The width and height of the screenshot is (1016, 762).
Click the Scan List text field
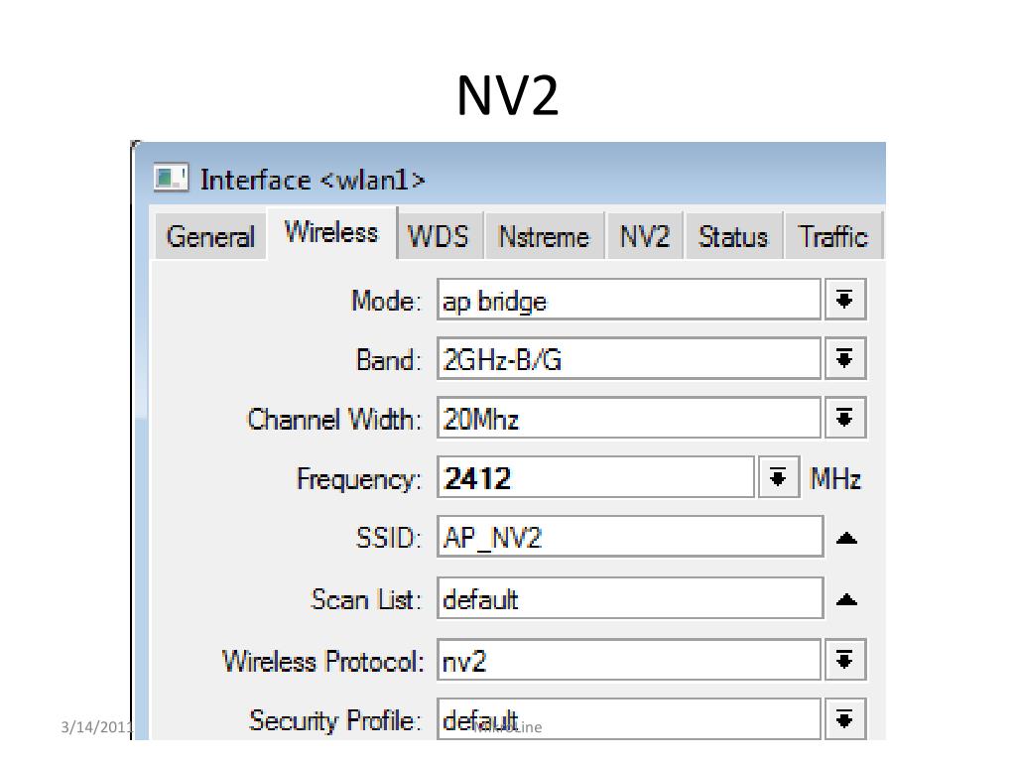(629, 599)
